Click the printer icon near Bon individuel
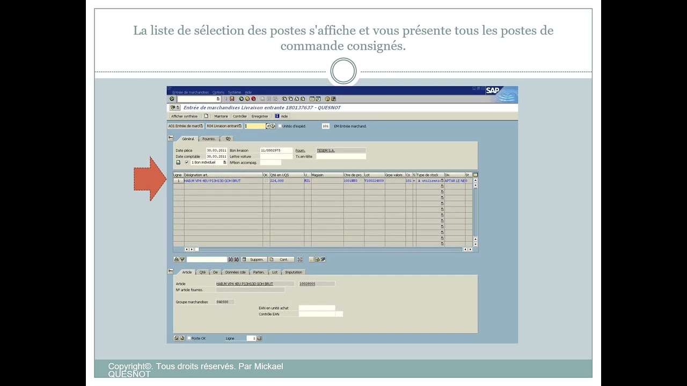This screenshot has width=687, height=386. coord(178,162)
